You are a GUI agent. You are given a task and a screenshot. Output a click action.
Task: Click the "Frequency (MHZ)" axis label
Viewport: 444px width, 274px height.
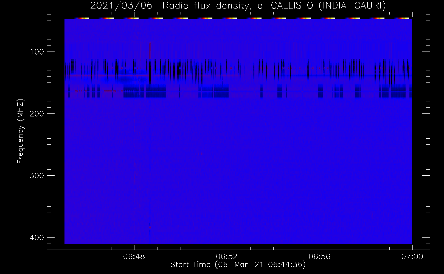click(21, 131)
